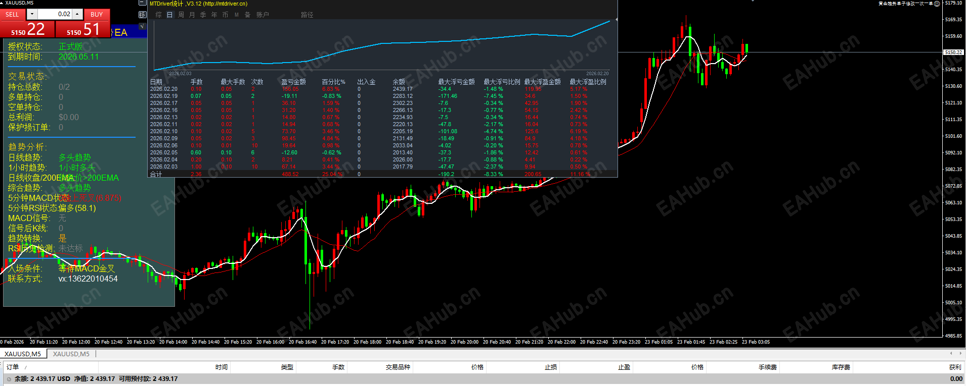
Task: Select the 备 tab in MTDriver
Action: pyautogui.click(x=248, y=15)
